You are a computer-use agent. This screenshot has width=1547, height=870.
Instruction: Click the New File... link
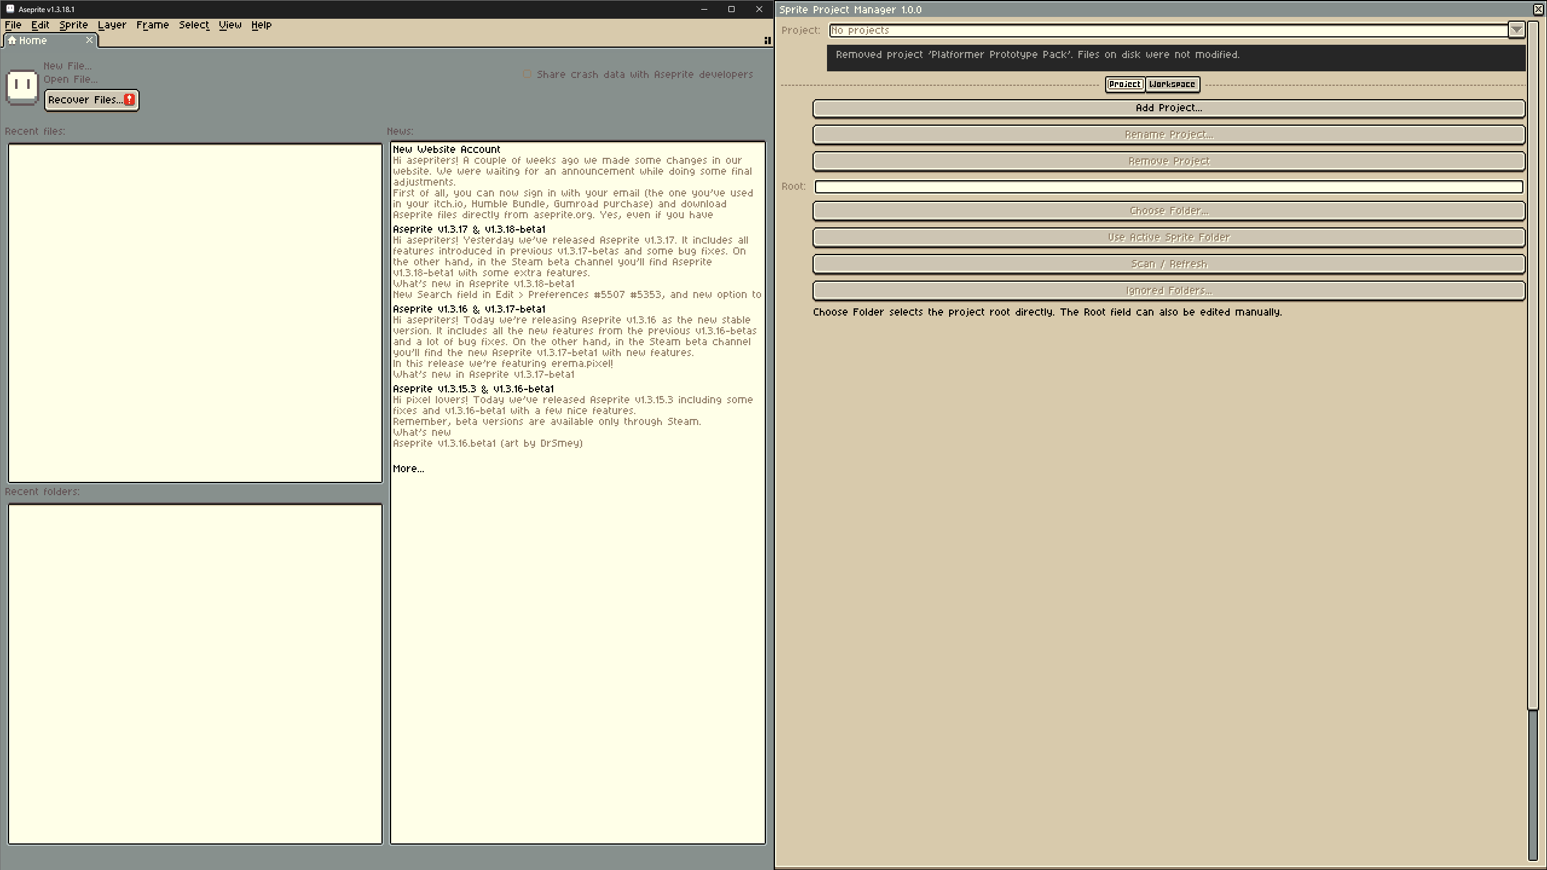68,66
